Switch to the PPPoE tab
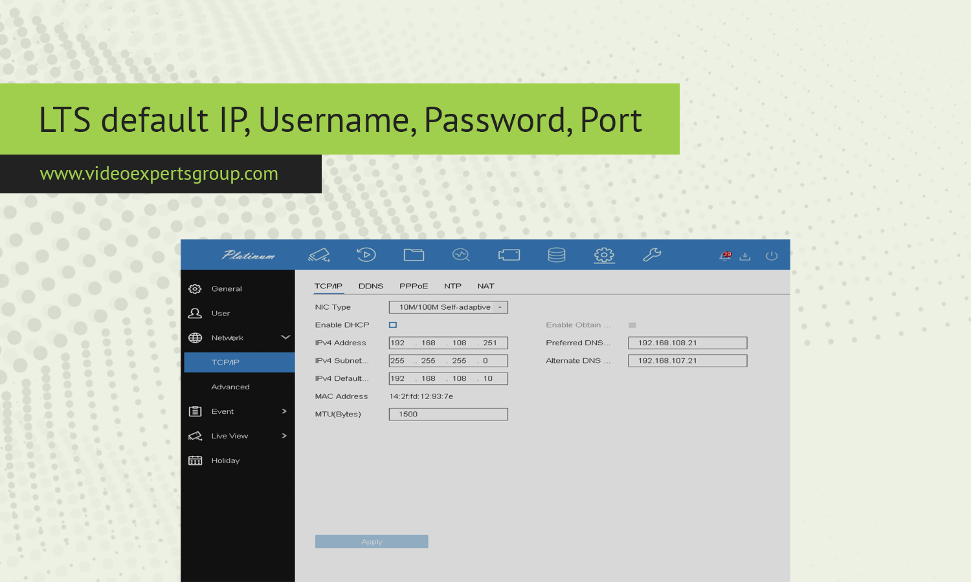The height and width of the screenshot is (582, 971). [x=414, y=286]
